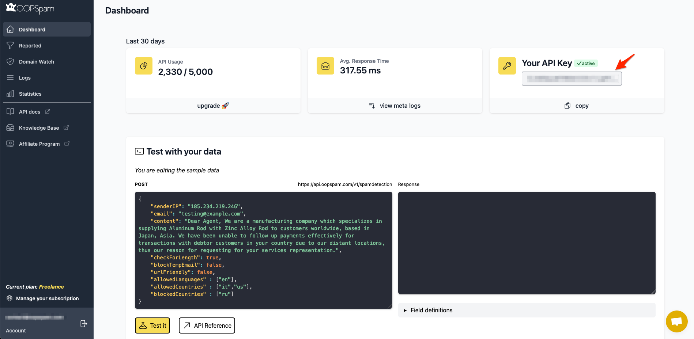694x339 pixels.
Task: Expand Field definitions
Action: tap(527, 310)
